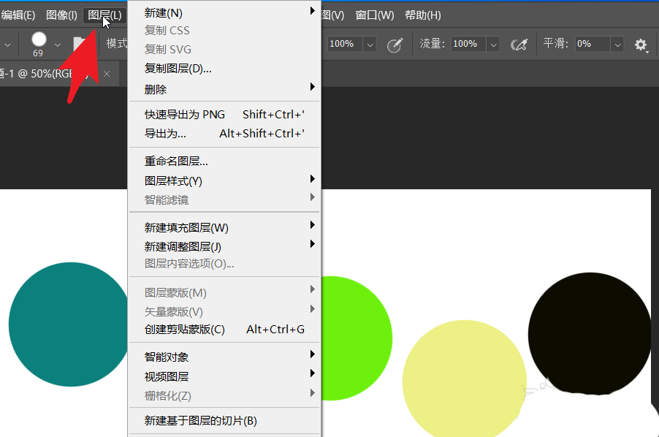Expand the smoothing (平滑) dropdown arrow
Screen dimensions: 659x437
617,45
